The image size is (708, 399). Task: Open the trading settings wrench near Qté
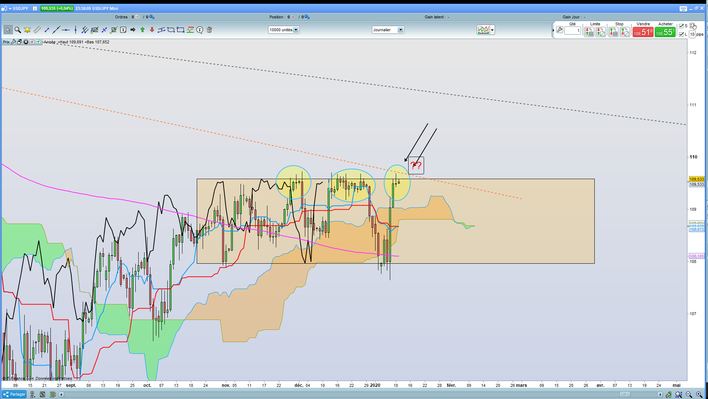pos(559,30)
